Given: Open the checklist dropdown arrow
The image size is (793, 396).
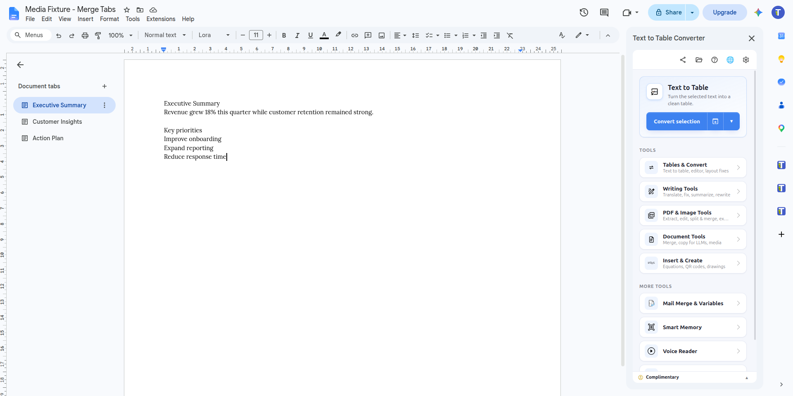Looking at the screenshot, I should coord(438,35).
